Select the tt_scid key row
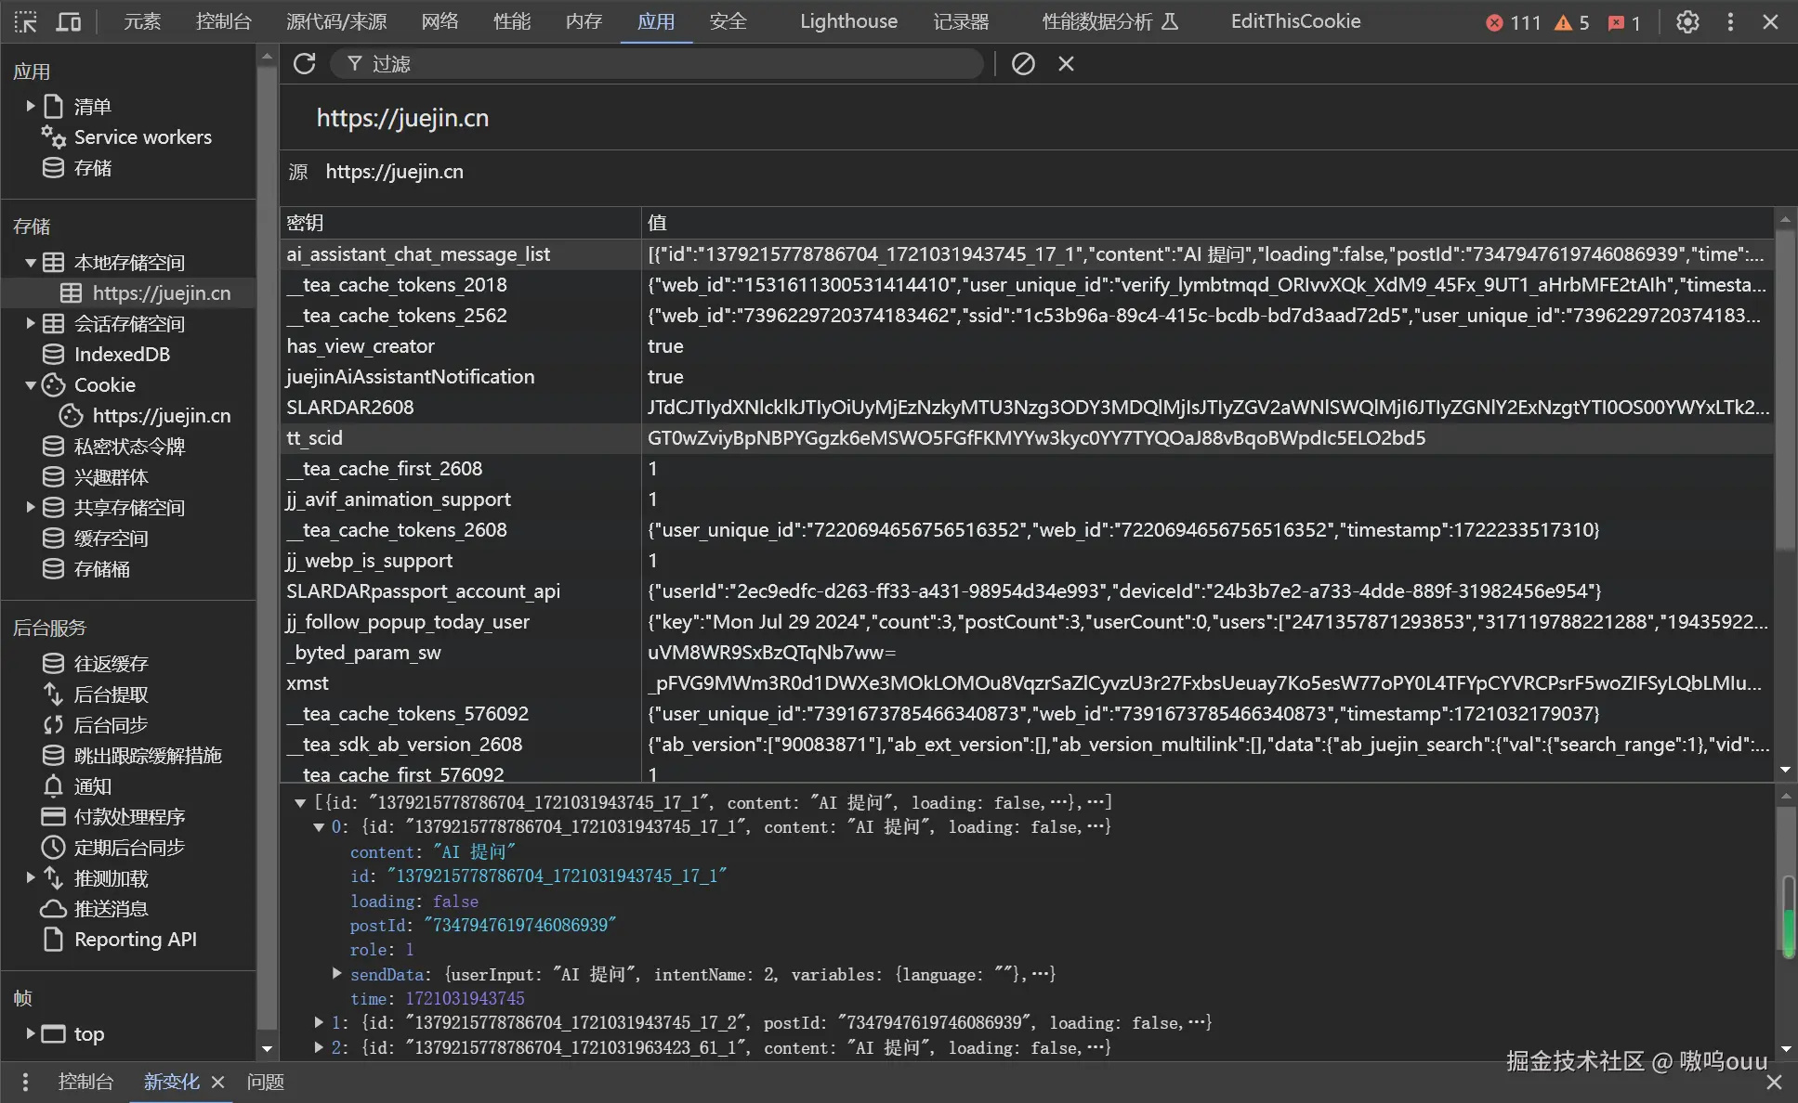 click(314, 438)
